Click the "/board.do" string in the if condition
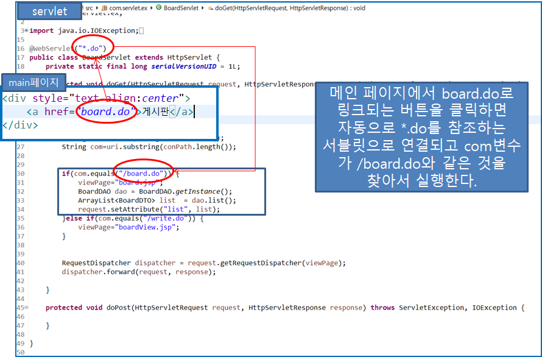This screenshot has height=357, width=542. pos(141,174)
